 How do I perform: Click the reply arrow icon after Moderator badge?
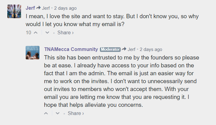pos(124,49)
